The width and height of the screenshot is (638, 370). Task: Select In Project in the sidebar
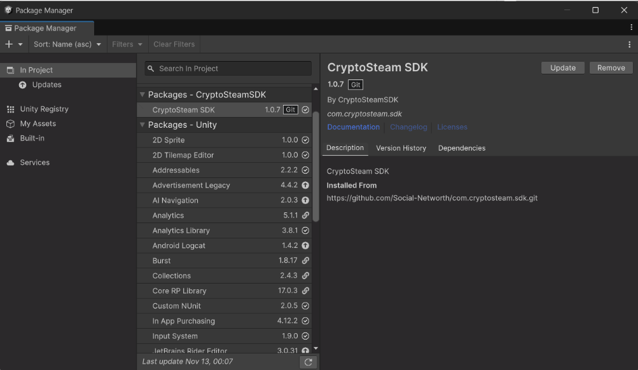(x=68, y=70)
